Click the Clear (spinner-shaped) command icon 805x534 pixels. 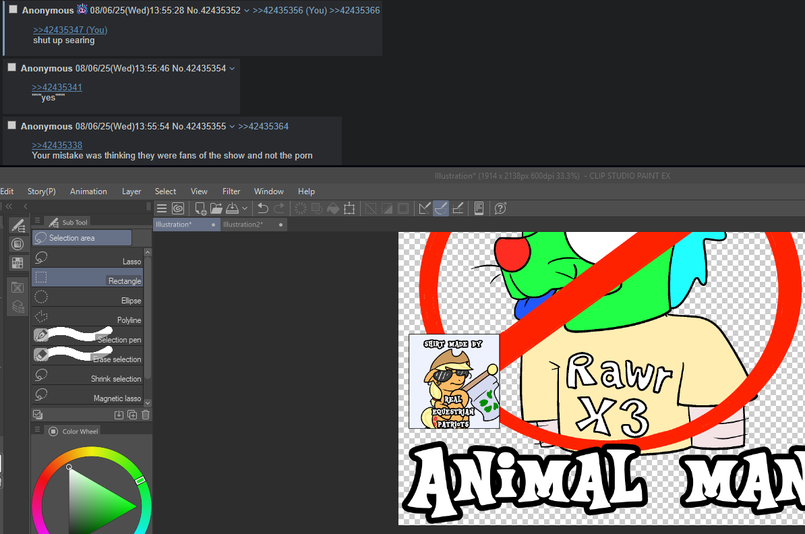pyautogui.click(x=301, y=208)
